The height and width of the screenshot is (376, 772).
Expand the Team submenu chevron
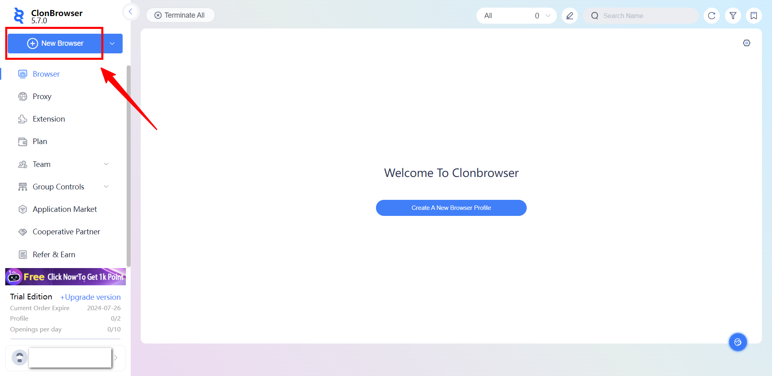coord(106,164)
